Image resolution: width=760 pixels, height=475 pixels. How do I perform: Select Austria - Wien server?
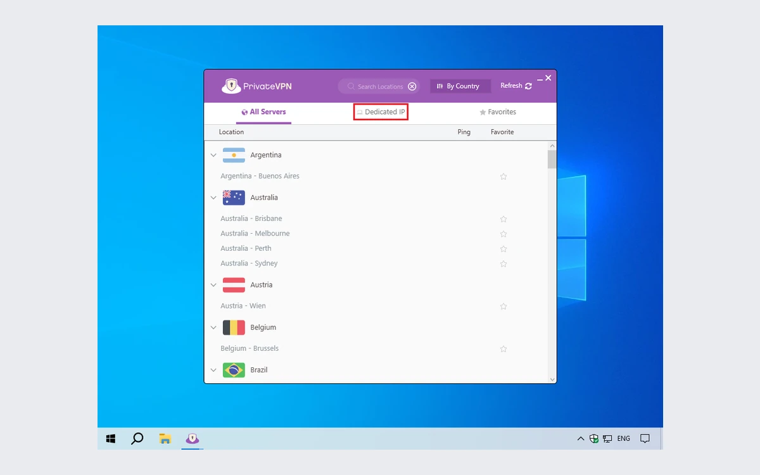pyautogui.click(x=243, y=306)
